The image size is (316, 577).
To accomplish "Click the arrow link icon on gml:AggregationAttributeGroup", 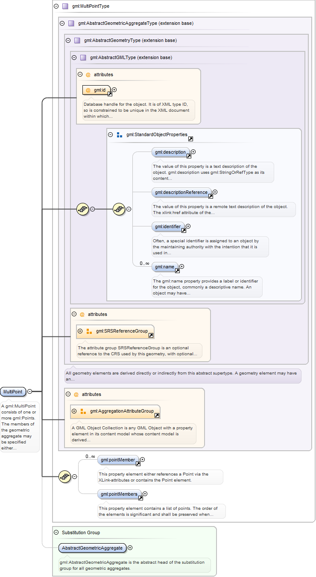I will point(157,416).
